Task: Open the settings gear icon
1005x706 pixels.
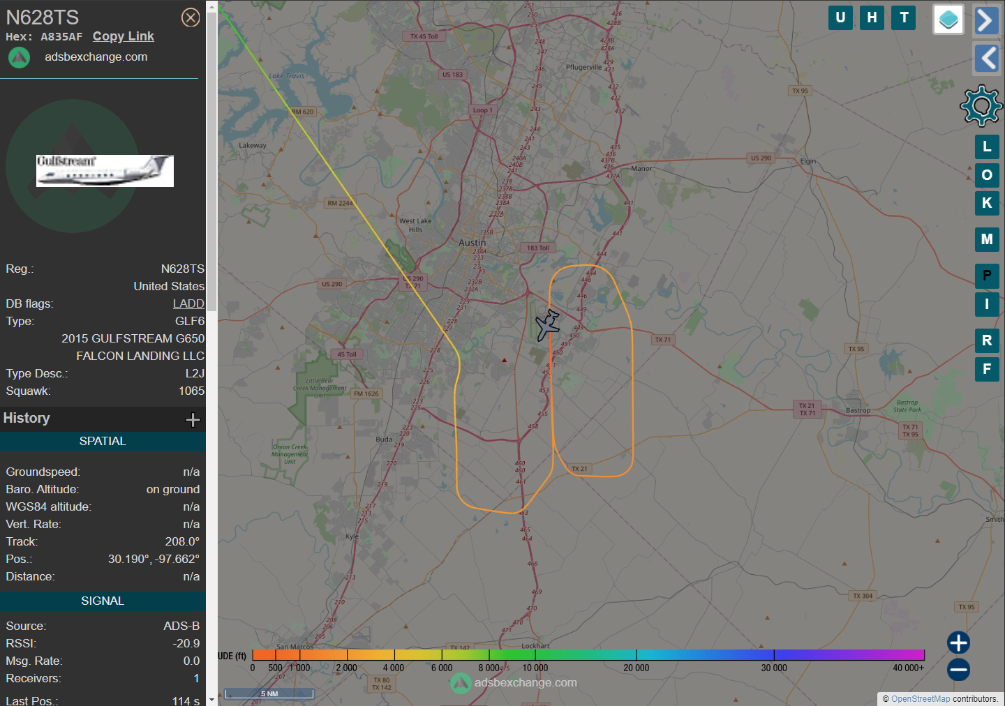Action: click(981, 105)
